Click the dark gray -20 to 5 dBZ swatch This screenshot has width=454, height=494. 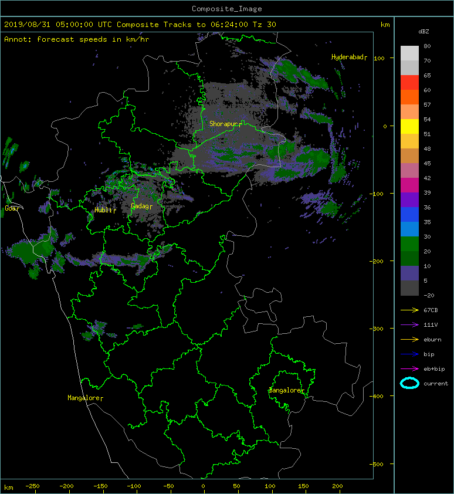pyautogui.click(x=409, y=288)
